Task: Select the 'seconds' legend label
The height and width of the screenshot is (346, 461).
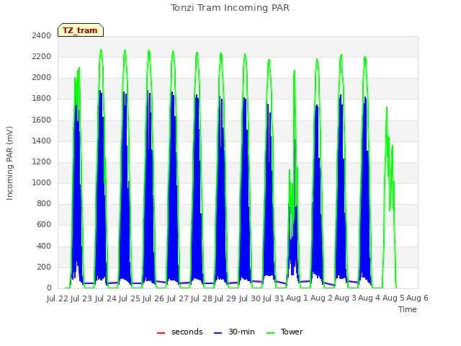Action: 187,332
